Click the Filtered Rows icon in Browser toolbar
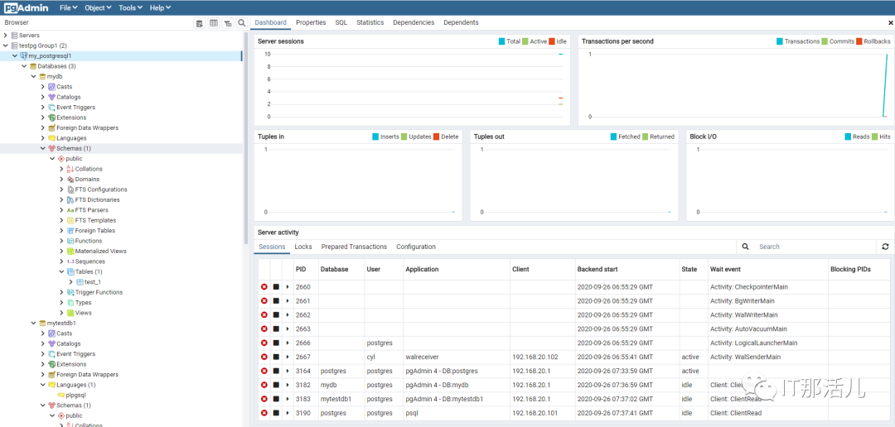Image resolution: width=895 pixels, height=427 pixels. [x=227, y=23]
